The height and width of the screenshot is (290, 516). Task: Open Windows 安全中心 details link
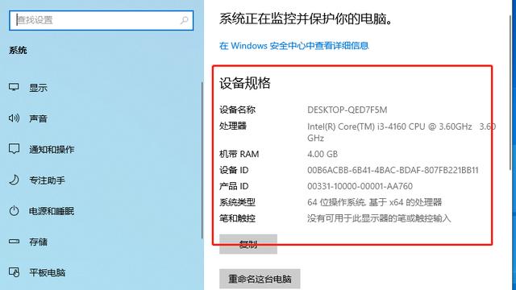[x=293, y=46]
